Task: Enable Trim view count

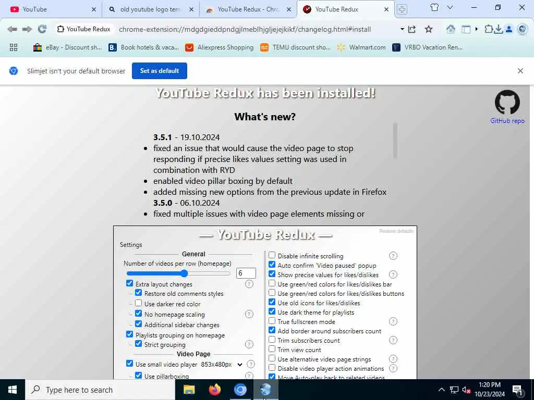Action: (x=272, y=349)
